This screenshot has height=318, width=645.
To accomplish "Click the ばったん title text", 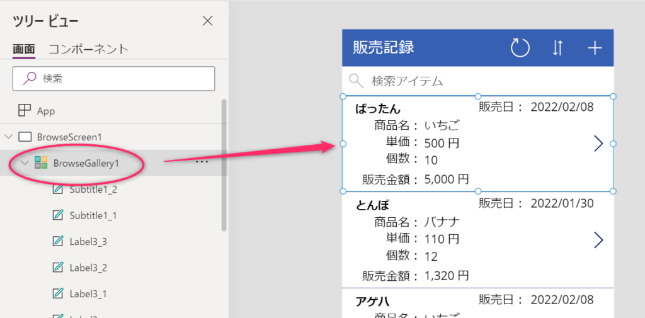I will point(378,110).
